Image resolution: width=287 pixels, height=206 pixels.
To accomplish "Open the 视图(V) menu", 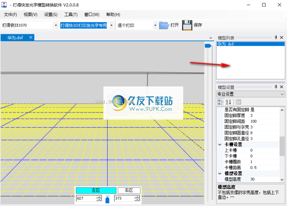I will point(31,14).
